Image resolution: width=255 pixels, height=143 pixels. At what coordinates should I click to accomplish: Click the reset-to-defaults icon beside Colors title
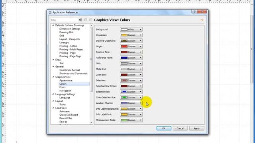pos(202,20)
